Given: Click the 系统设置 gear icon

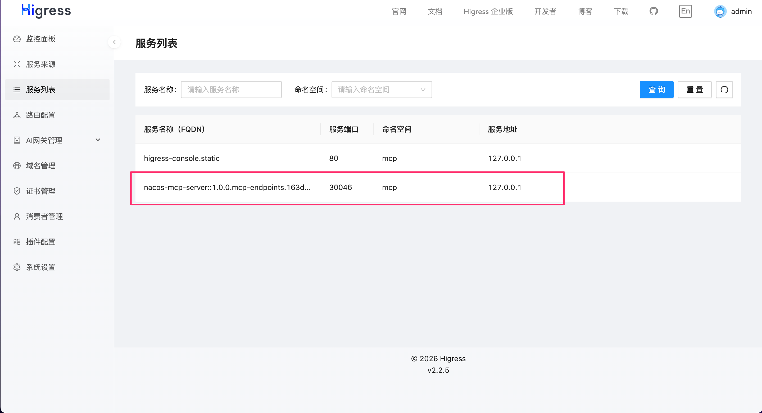Looking at the screenshot, I should point(17,267).
